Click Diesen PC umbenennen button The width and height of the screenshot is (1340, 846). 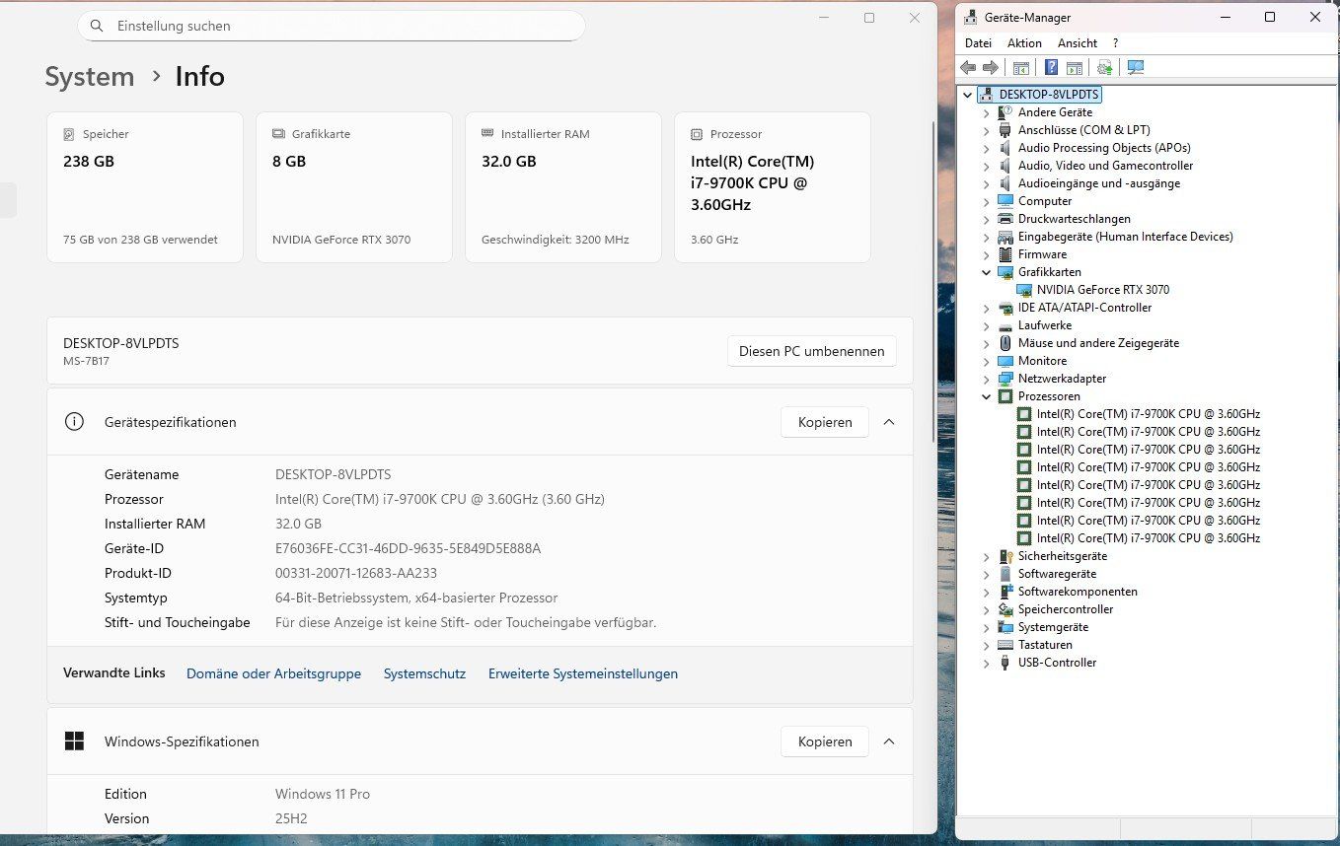click(x=812, y=351)
